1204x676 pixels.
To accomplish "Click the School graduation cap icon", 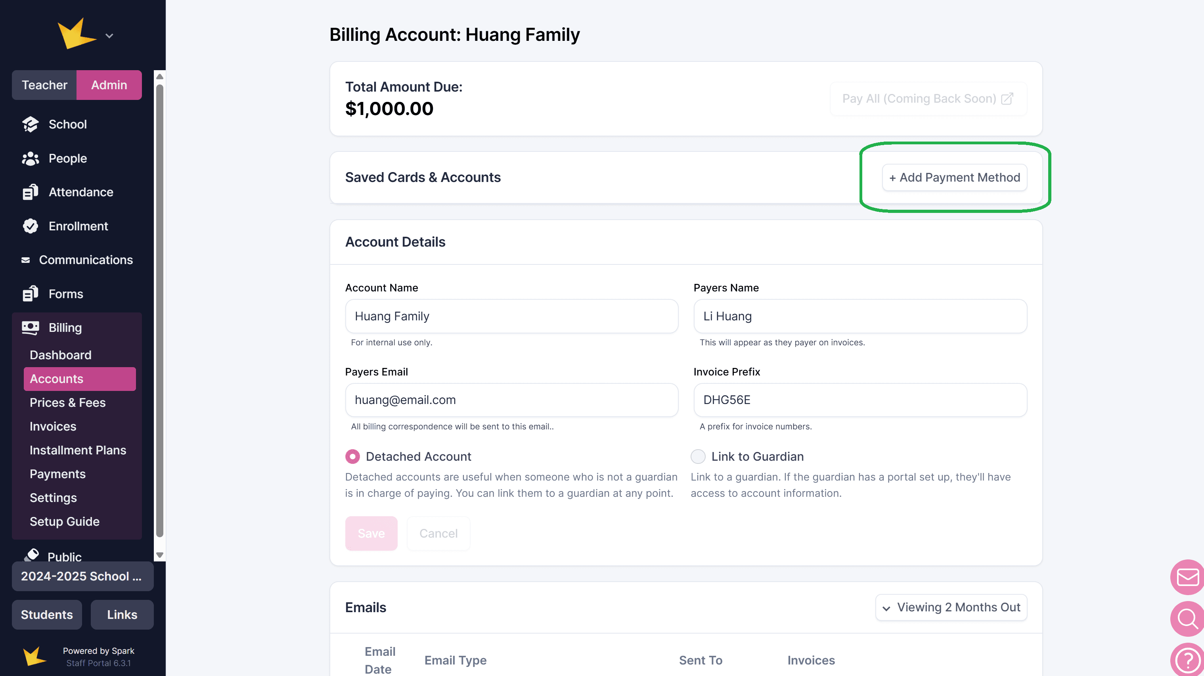I will pyautogui.click(x=31, y=124).
